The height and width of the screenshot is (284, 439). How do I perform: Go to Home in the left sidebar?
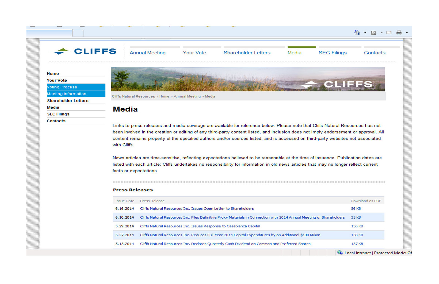point(53,74)
